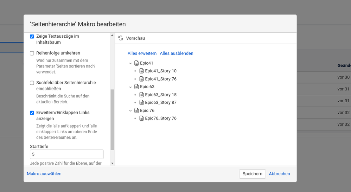The image size is (351, 192).
Task: Open the Epic 63 page link
Action: pos(147,87)
